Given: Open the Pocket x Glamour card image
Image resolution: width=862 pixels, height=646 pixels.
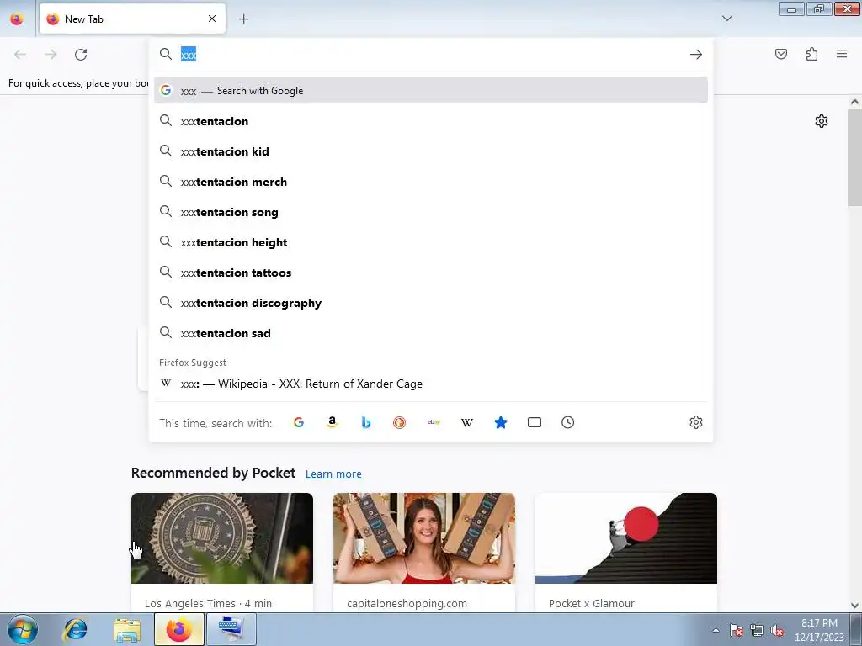Looking at the screenshot, I should pos(626,538).
